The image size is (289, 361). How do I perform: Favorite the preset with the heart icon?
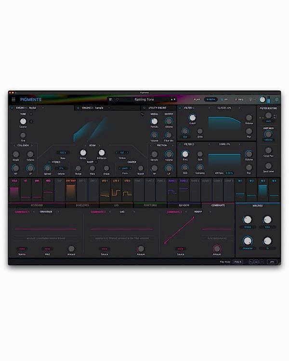[118, 100]
